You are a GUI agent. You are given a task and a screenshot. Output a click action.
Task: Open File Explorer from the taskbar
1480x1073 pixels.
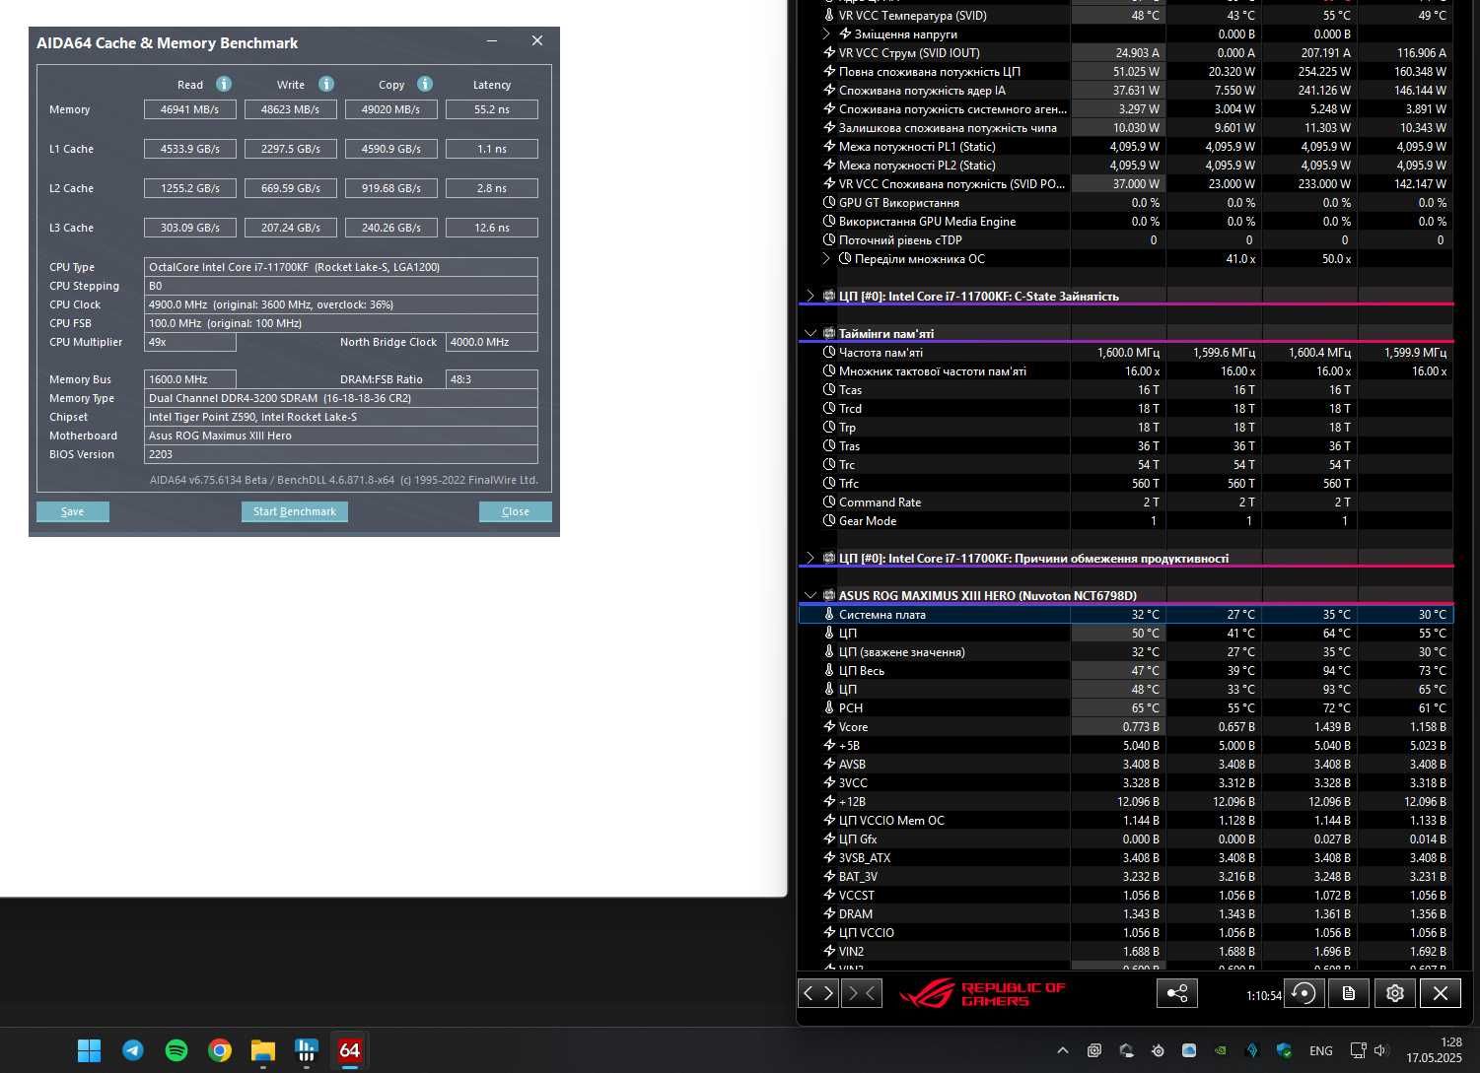263,1050
